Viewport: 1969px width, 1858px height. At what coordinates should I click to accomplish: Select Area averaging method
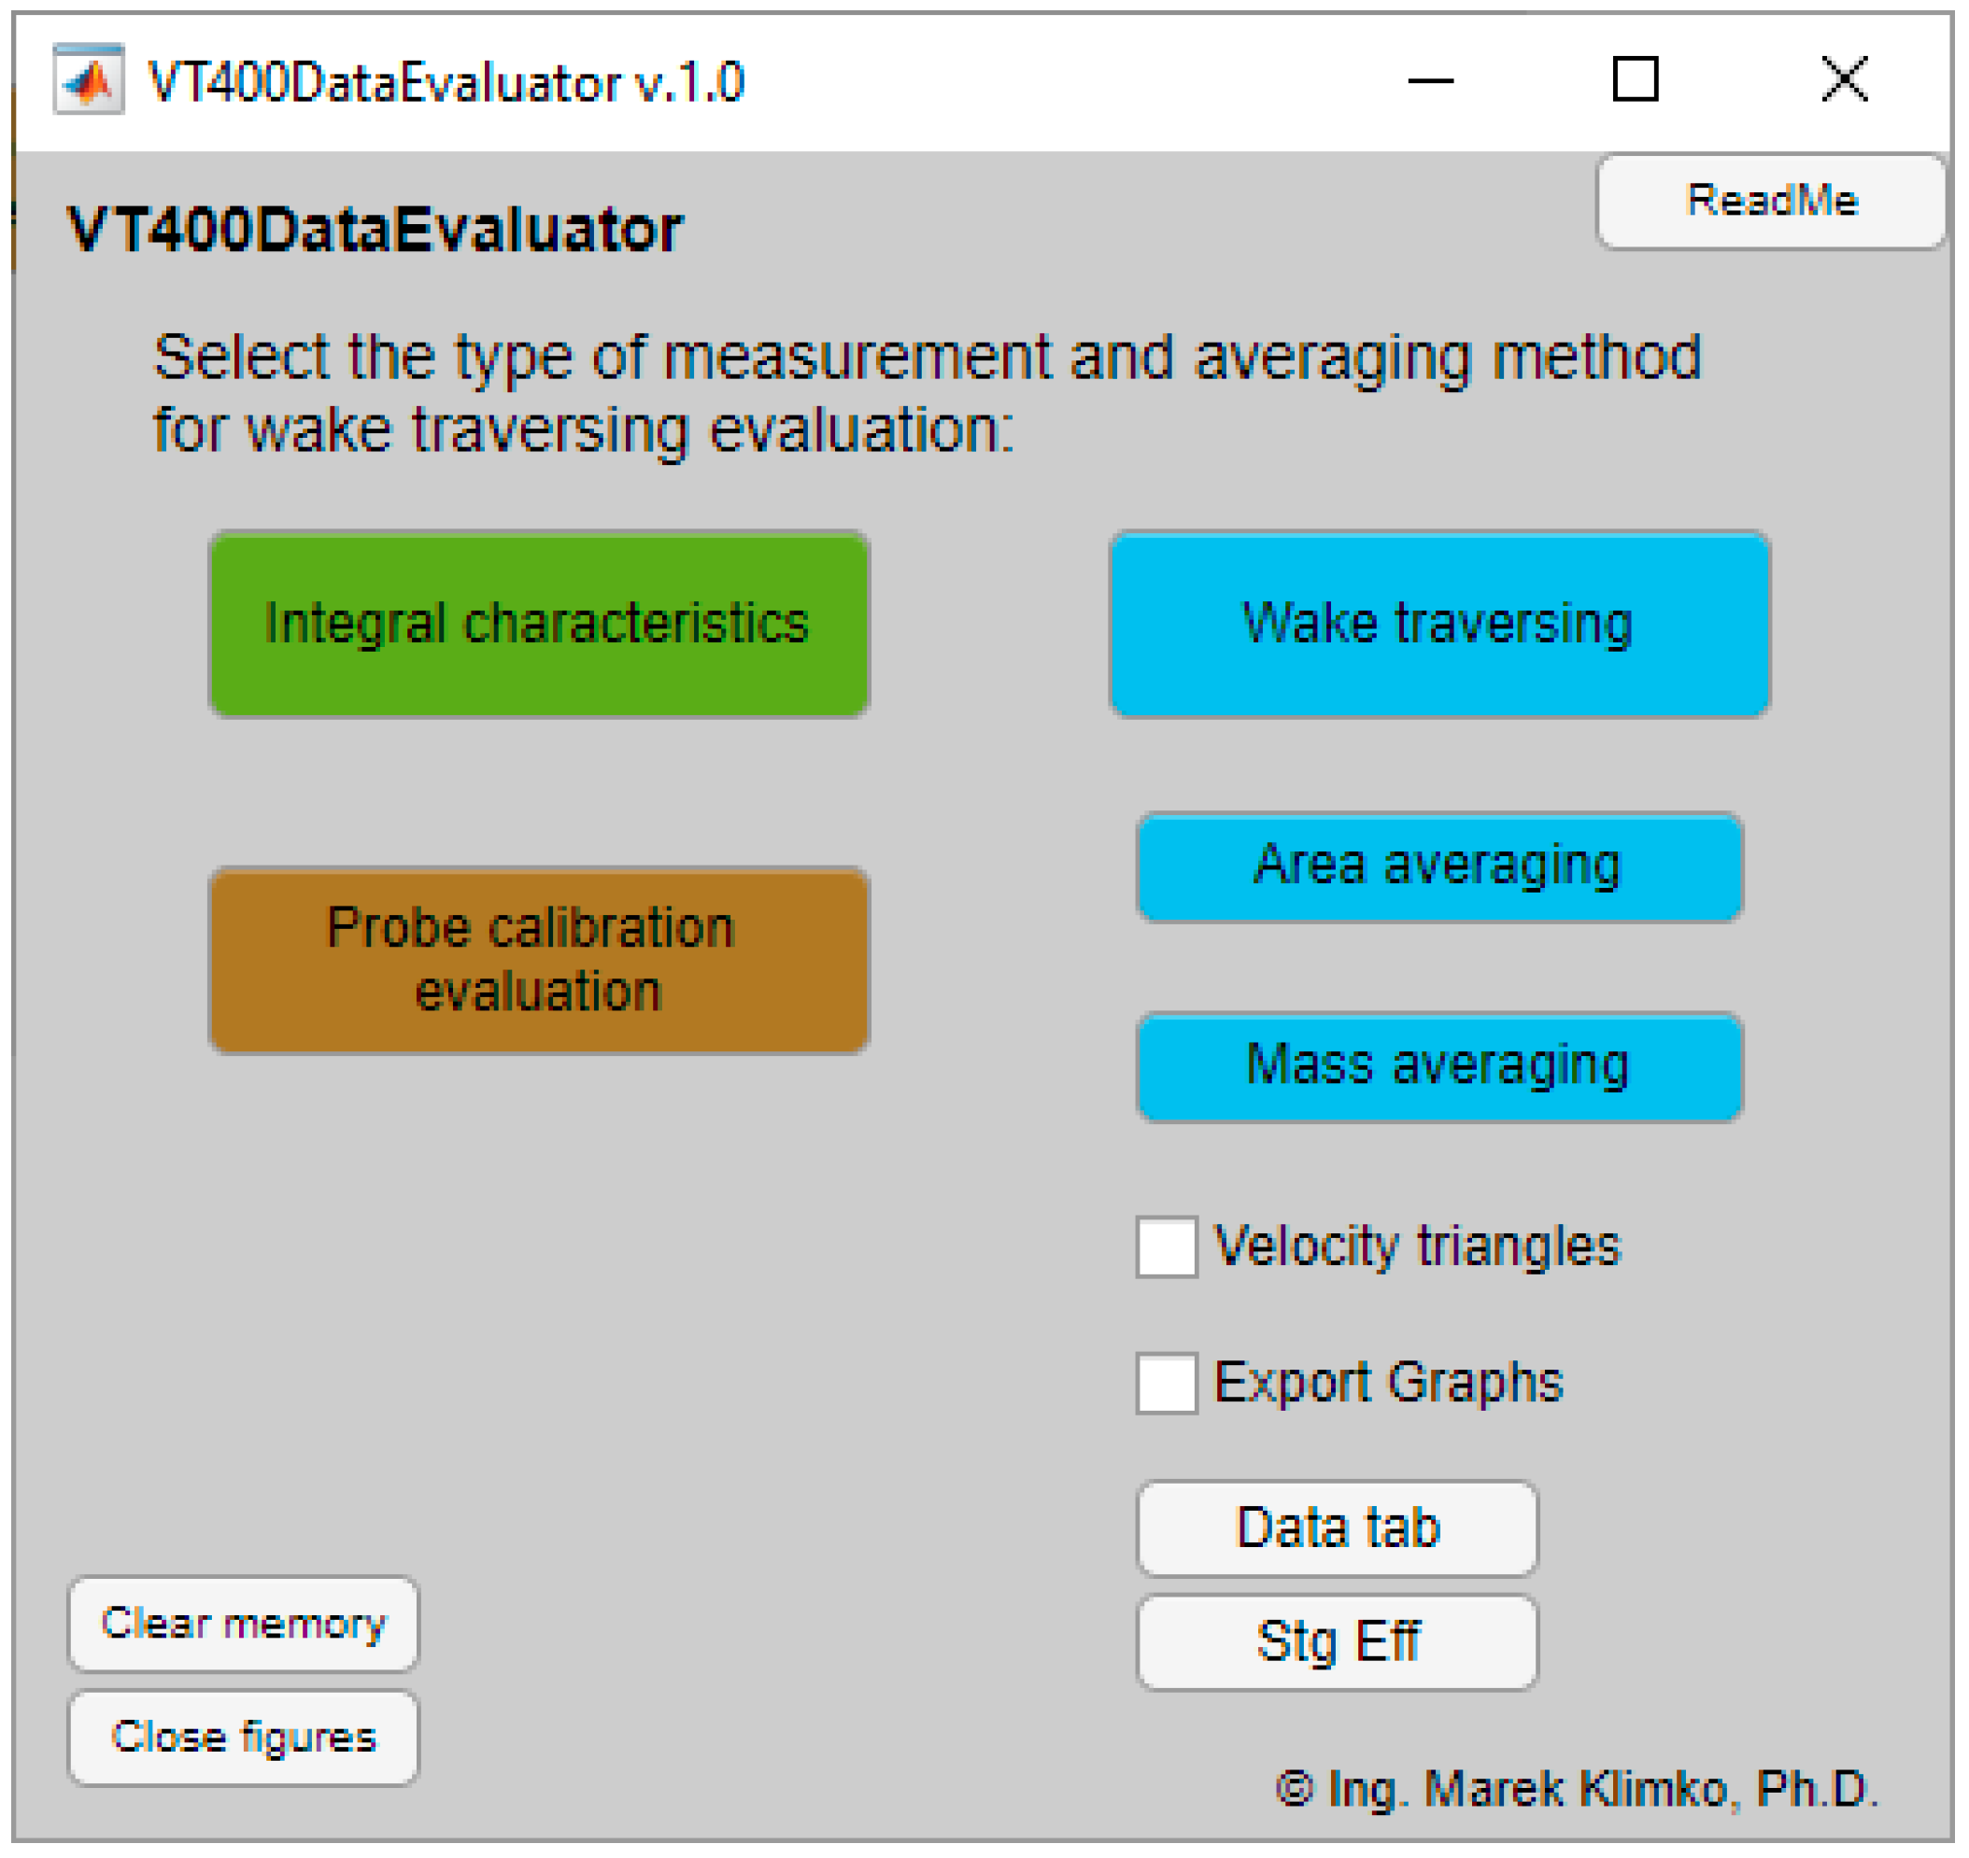pos(1438,866)
